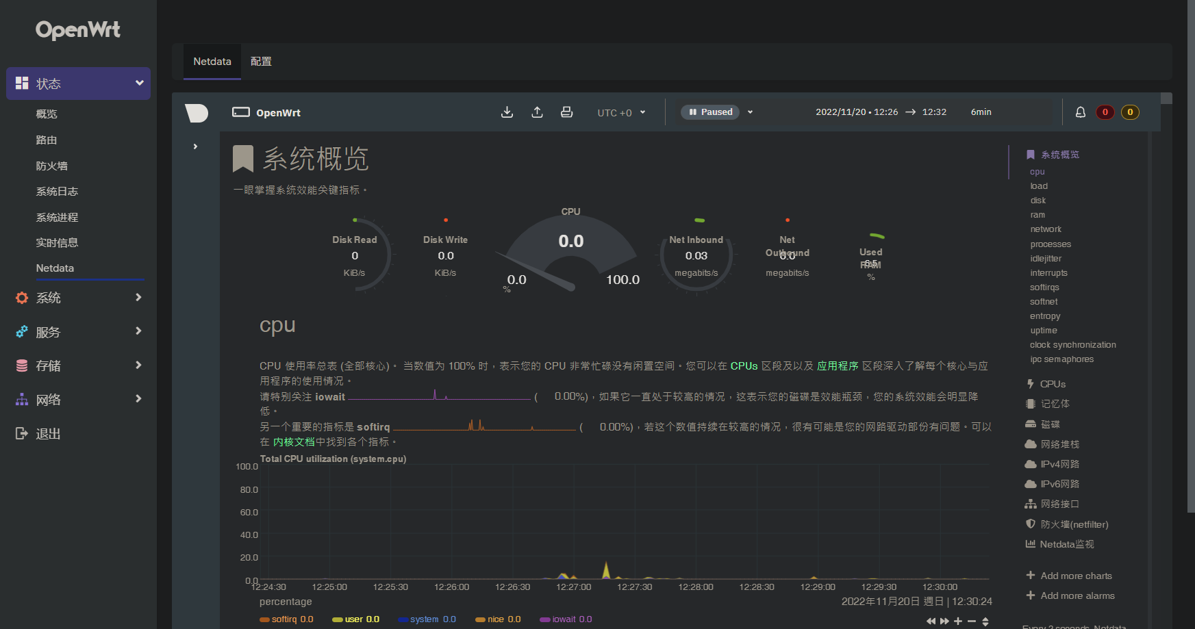Image resolution: width=1195 pixels, height=629 pixels.
Task: Open the date range time picker
Action: pyautogui.click(x=904, y=112)
